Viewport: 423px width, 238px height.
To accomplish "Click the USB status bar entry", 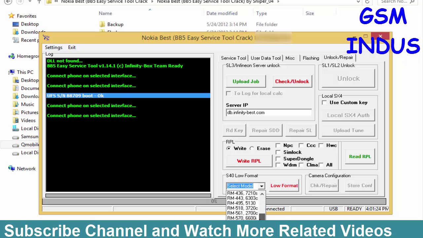I will 333,209.
